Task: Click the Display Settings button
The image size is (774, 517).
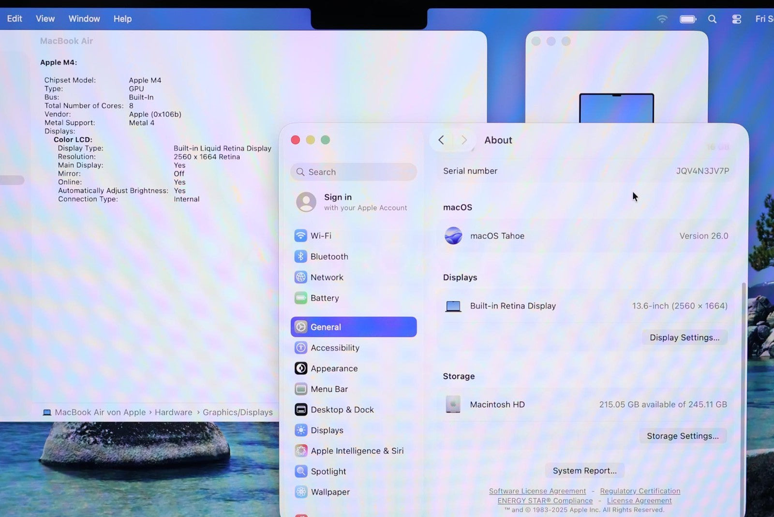Action: [684, 338]
